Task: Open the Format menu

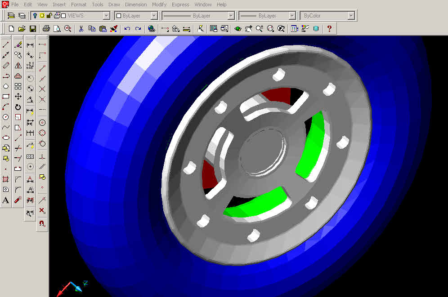Action: [79, 4]
